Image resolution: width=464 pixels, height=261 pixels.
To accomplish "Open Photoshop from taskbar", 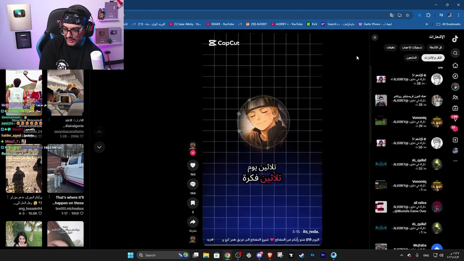I will pyautogui.click(x=312, y=255).
